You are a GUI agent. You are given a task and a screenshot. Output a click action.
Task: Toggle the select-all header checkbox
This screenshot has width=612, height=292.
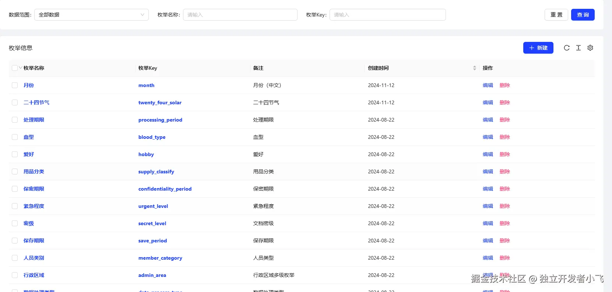15,68
